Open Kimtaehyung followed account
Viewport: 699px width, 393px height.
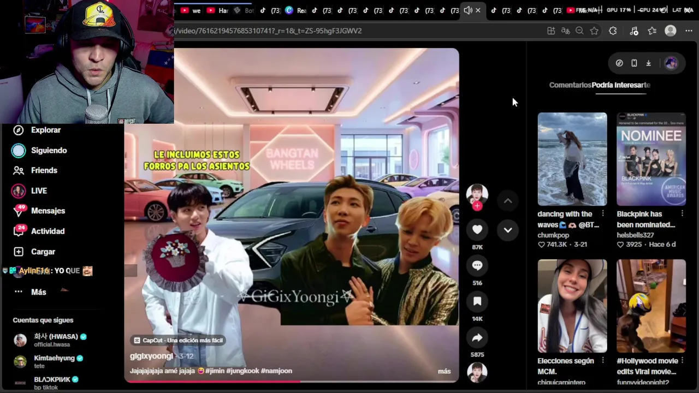(48, 361)
